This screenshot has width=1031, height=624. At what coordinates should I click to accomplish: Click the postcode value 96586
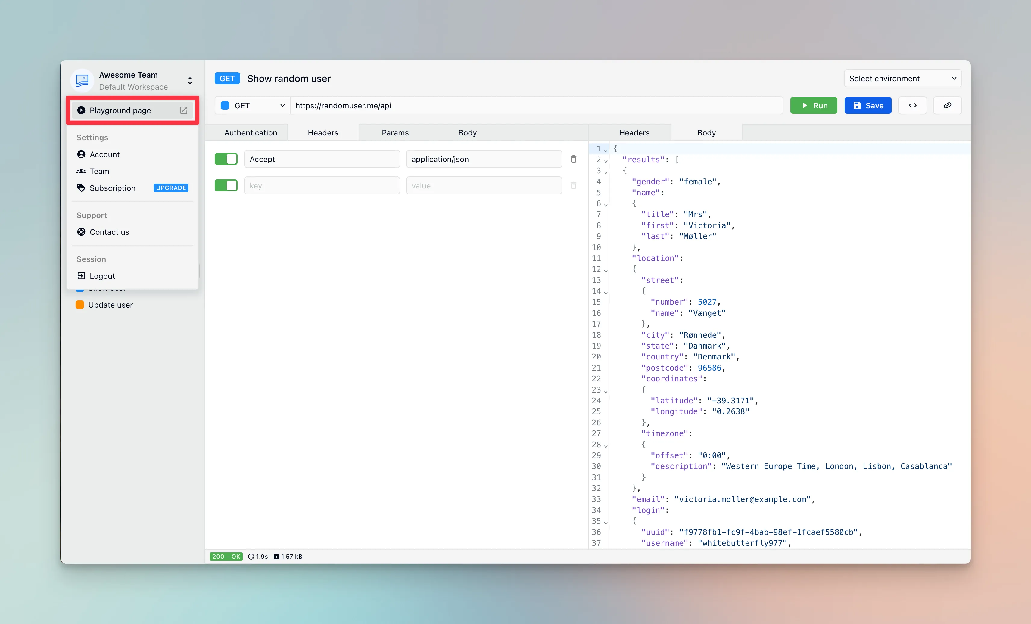pyautogui.click(x=710, y=368)
